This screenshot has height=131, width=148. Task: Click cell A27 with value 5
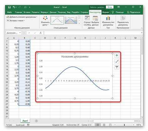14,104
